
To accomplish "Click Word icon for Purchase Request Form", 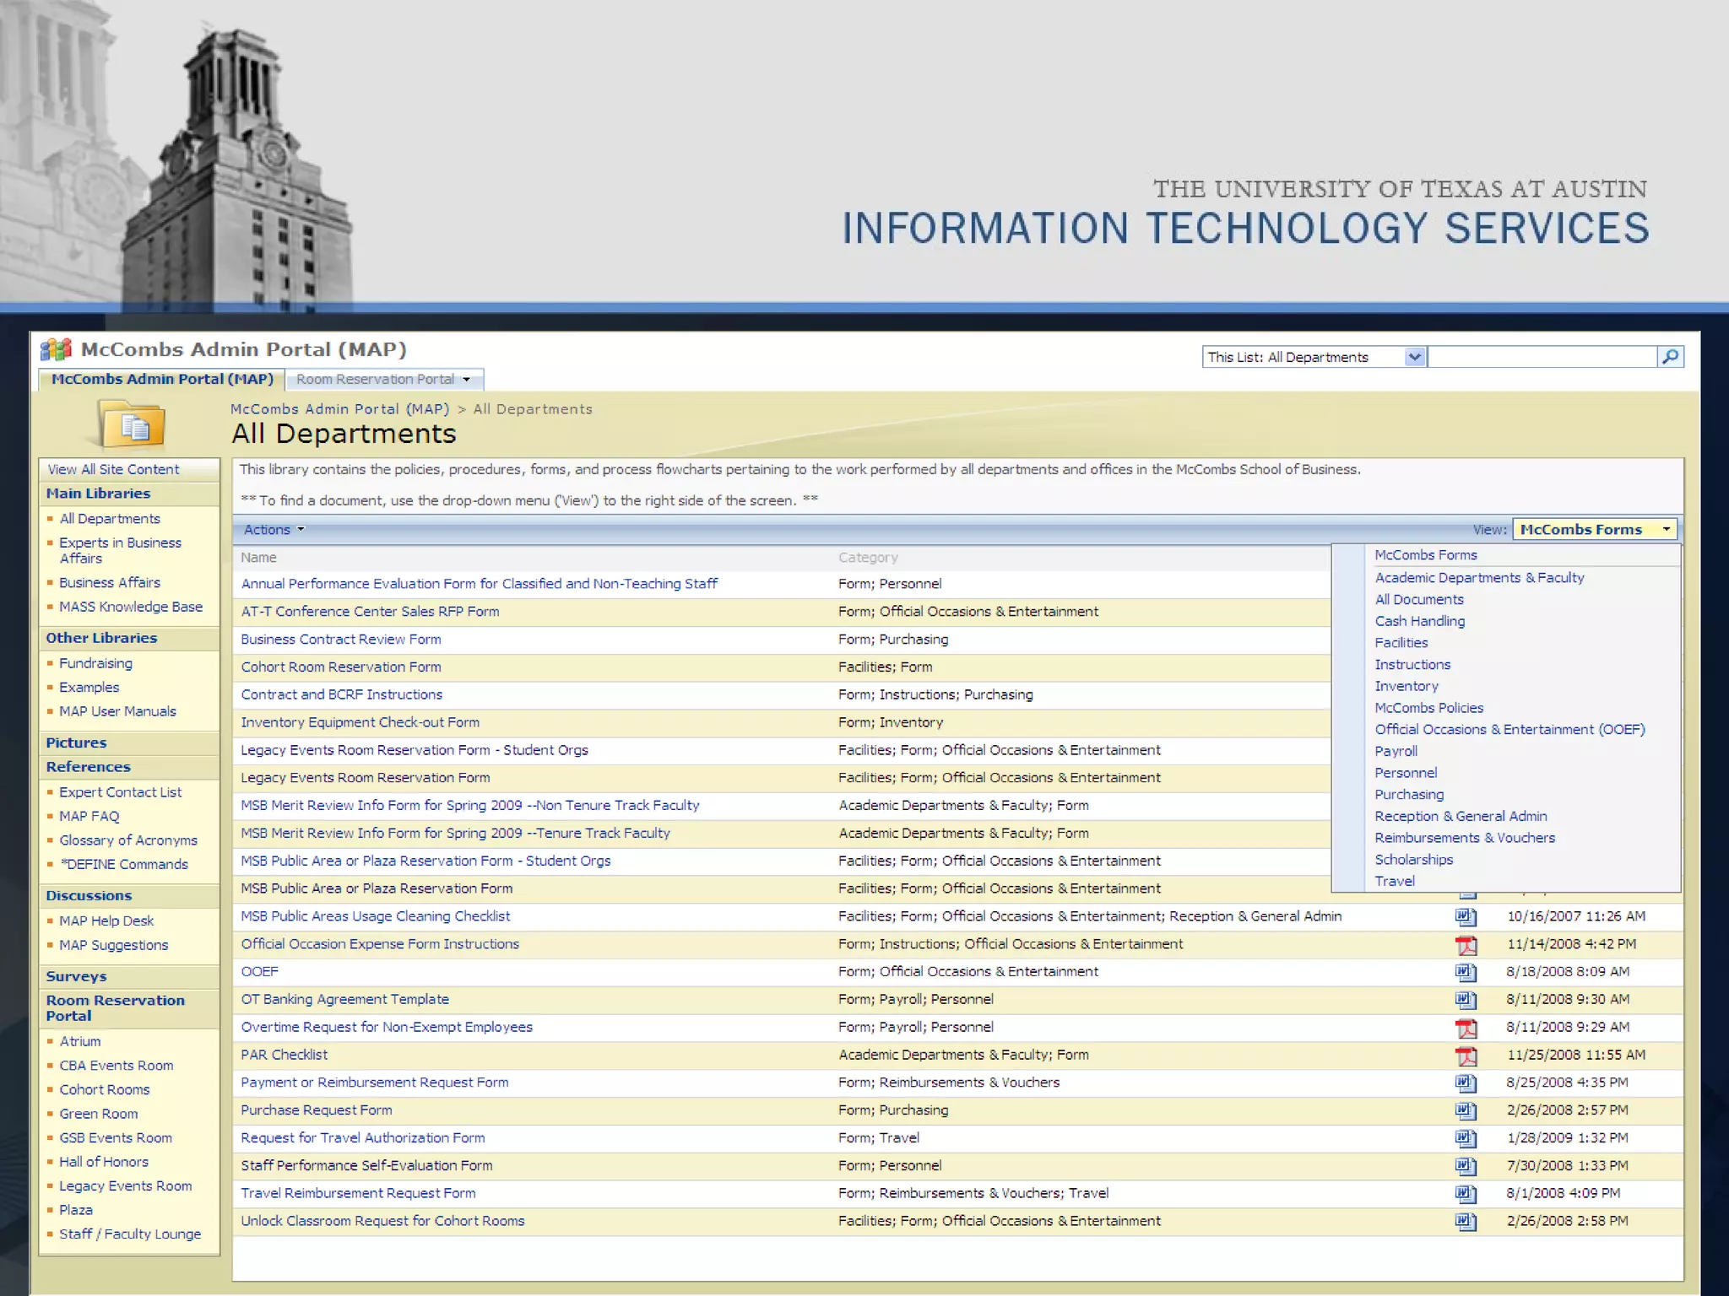I will tap(1466, 1111).
